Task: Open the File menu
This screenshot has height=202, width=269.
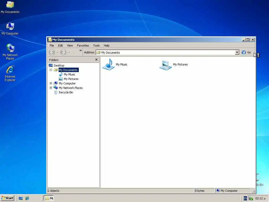Action: pyautogui.click(x=52, y=46)
